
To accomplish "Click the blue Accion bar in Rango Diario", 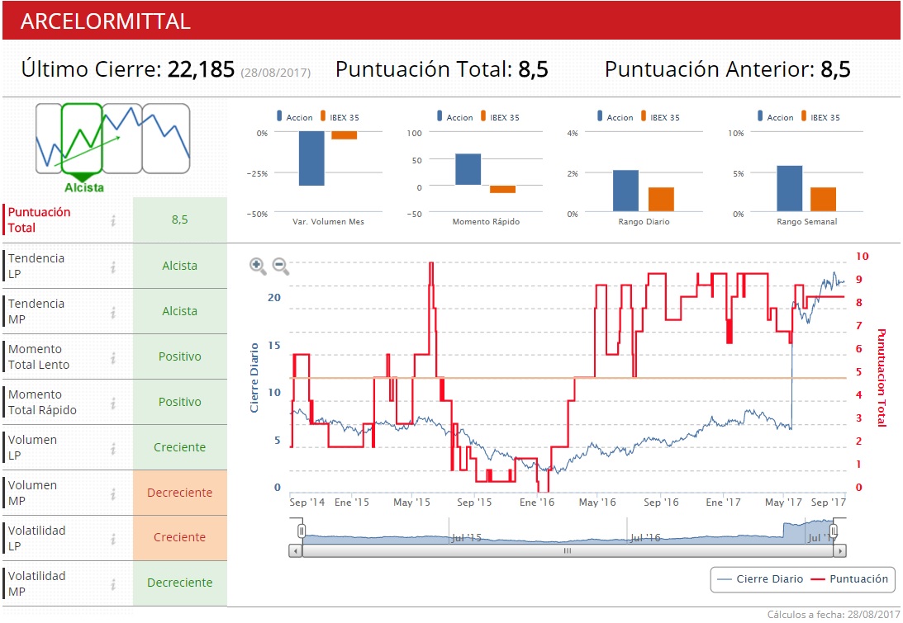I will click(625, 191).
